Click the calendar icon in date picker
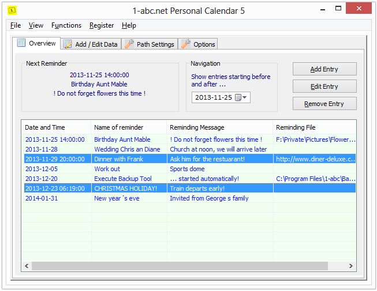Screen dimensions: 377x291 (238, 97)
